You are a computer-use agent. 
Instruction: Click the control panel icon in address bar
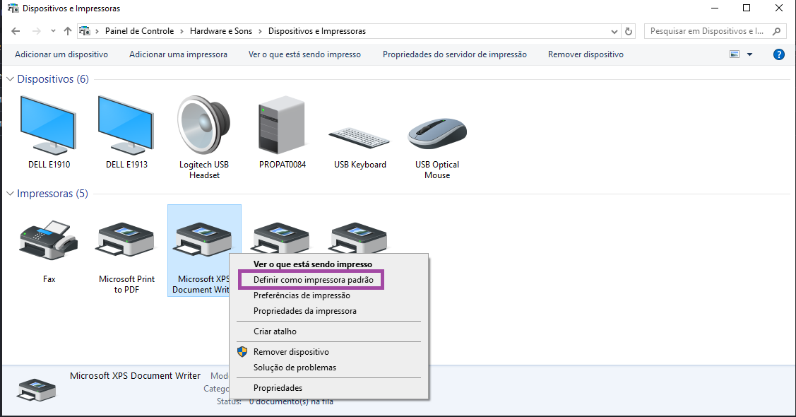(85, 31)
